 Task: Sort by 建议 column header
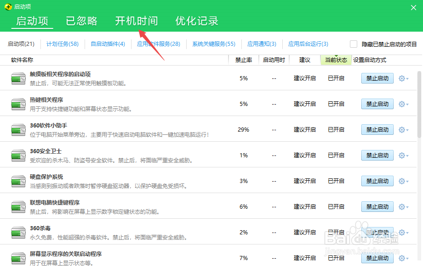tap(305, 60)
